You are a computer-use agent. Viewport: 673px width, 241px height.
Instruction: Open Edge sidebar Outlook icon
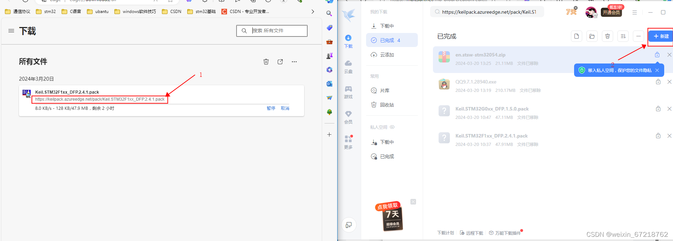(329, 84)
